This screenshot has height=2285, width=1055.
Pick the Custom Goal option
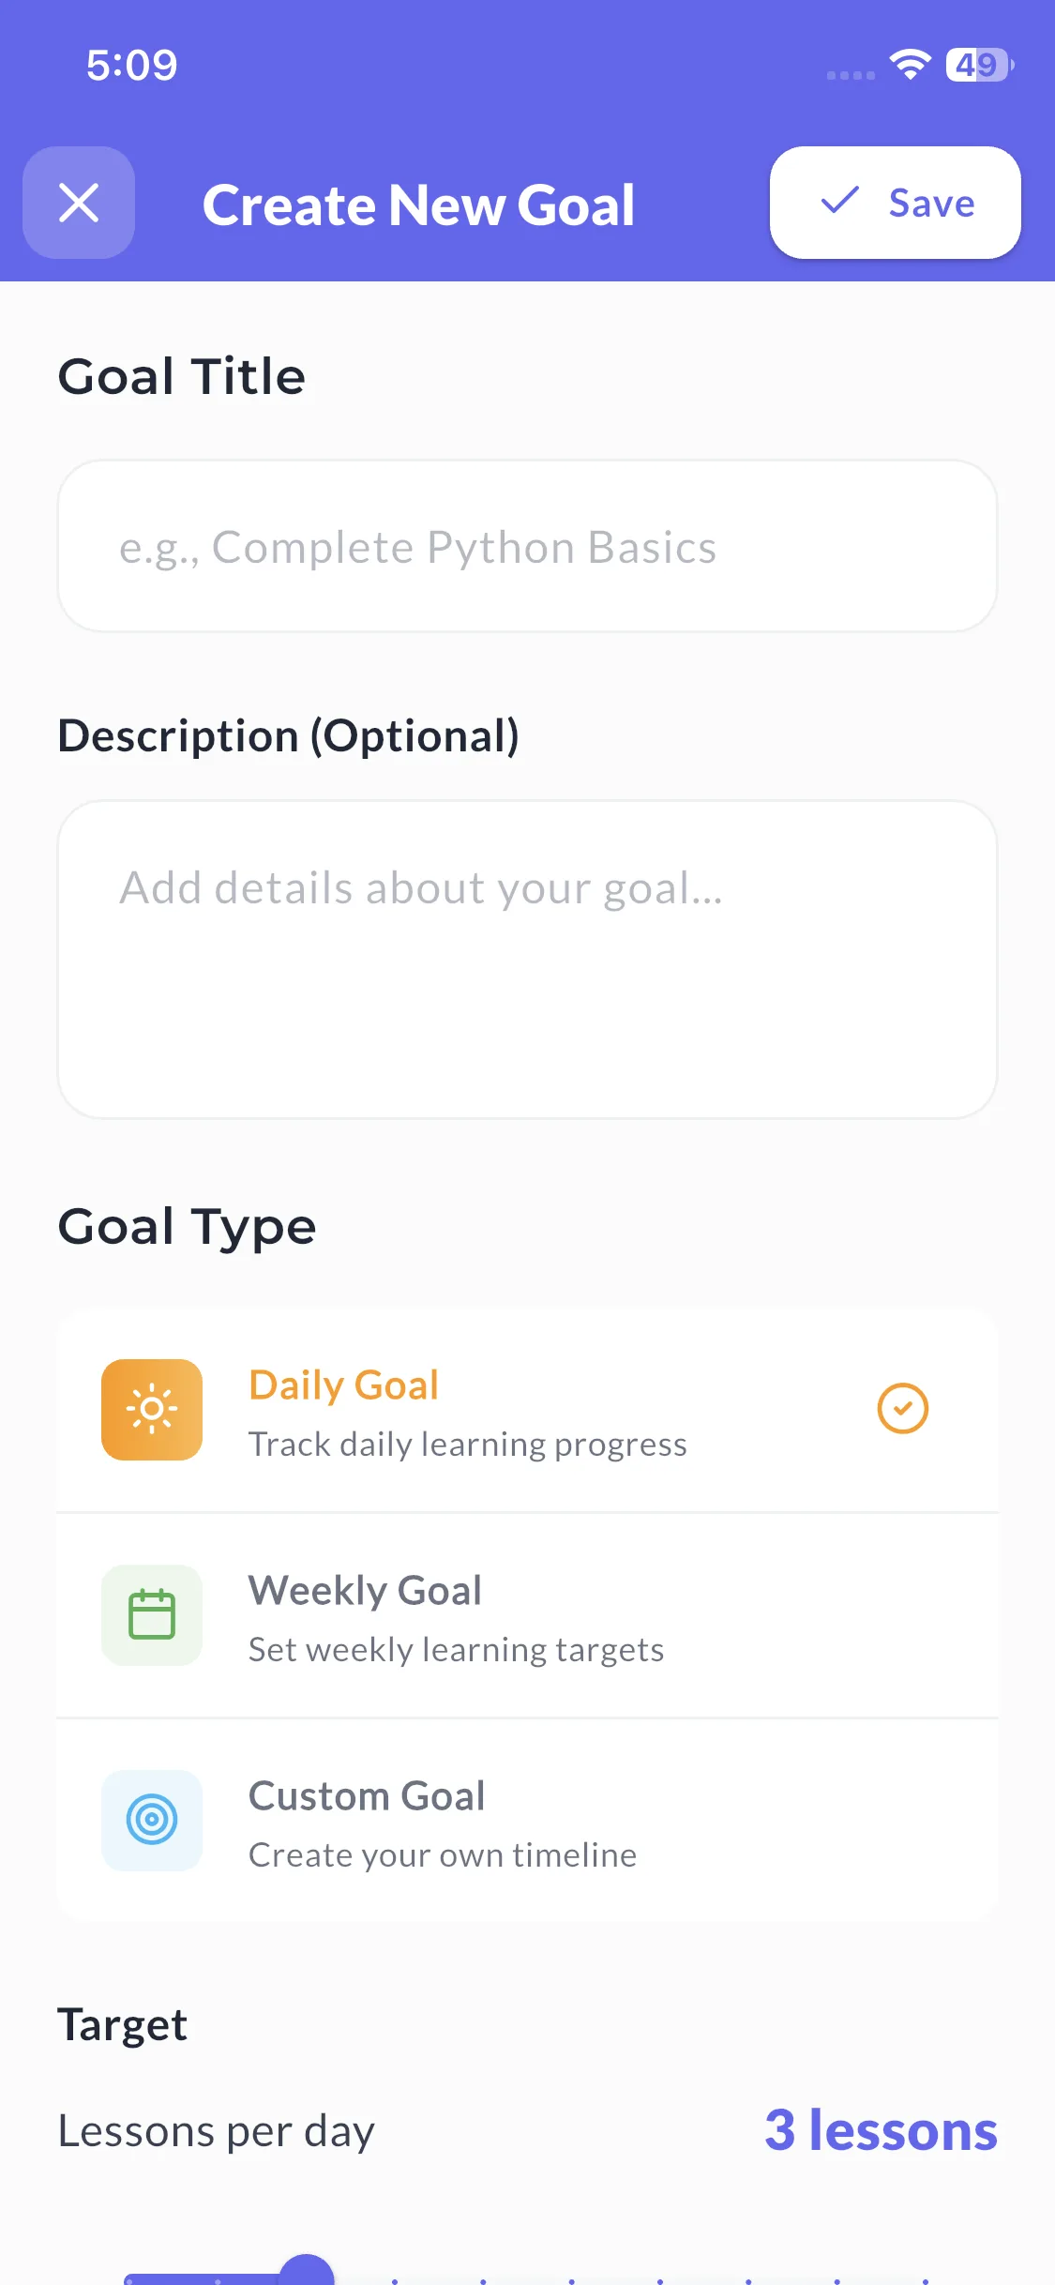(527, 1820)
